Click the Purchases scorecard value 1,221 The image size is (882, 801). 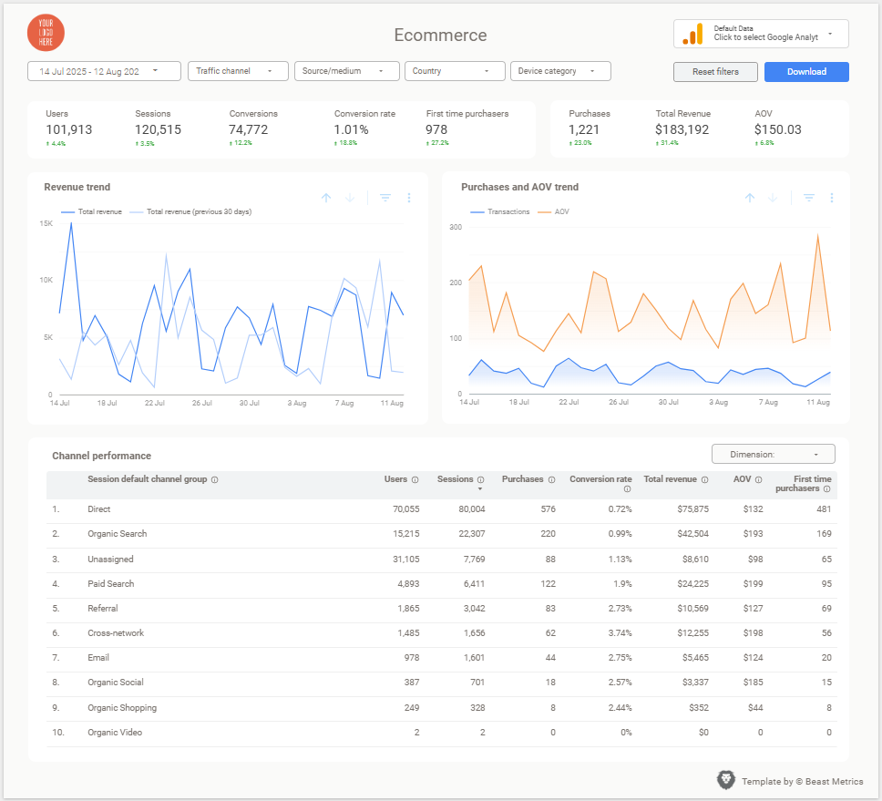[x=584, y=130]
